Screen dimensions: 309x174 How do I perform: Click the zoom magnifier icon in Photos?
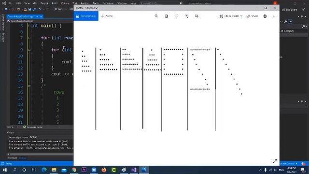(156, 16)
